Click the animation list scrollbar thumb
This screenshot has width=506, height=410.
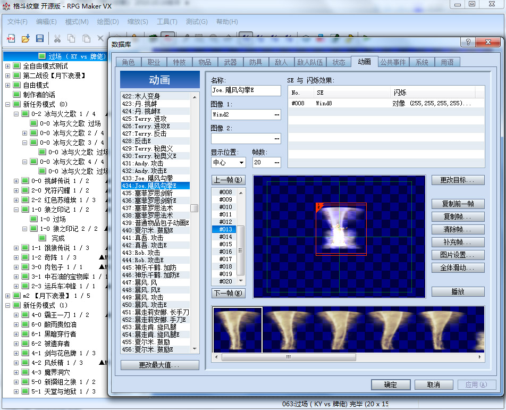click(195, 208)
